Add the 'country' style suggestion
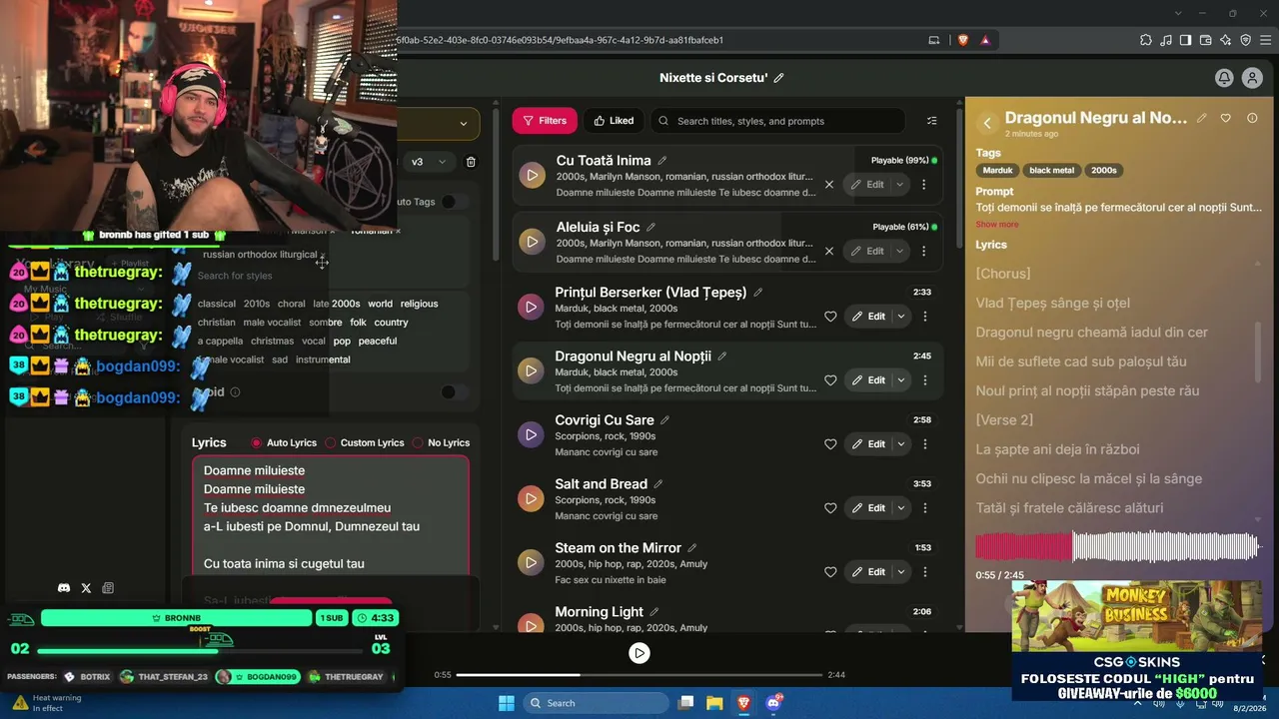 click(391, 323)
